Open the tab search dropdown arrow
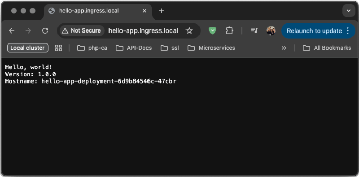 point(349,11)
